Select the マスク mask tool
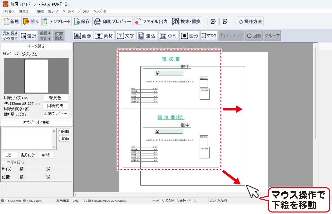The height and width of the screenshot is (214, 332). tap(209, 36)
